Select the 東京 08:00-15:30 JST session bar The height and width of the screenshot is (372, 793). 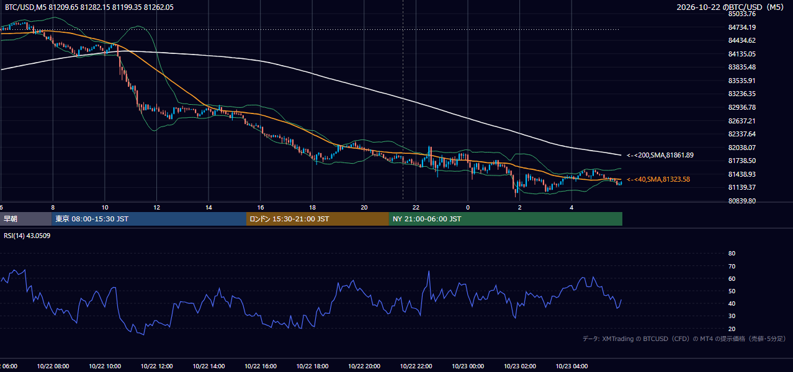(149, 219)
